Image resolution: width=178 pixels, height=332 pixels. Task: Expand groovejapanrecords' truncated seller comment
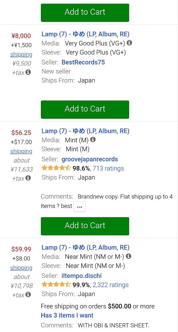(x=80, y=206)
